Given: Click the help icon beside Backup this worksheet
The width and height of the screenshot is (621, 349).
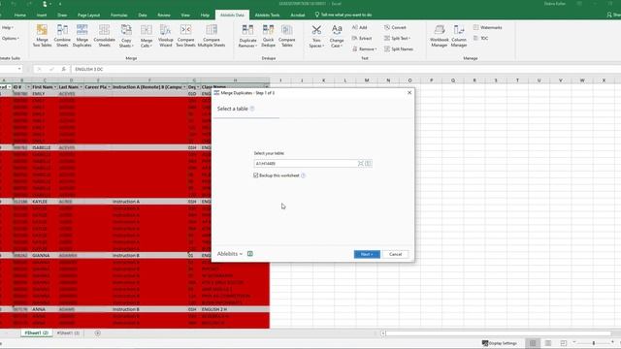Looking at the screenshot, I should coord(303,175).
